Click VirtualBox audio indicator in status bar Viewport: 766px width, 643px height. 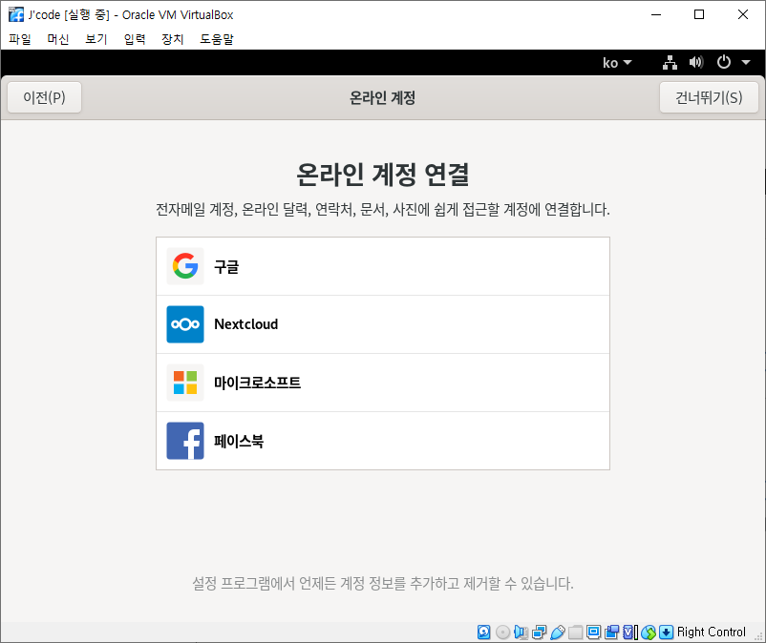coord(521,633)
